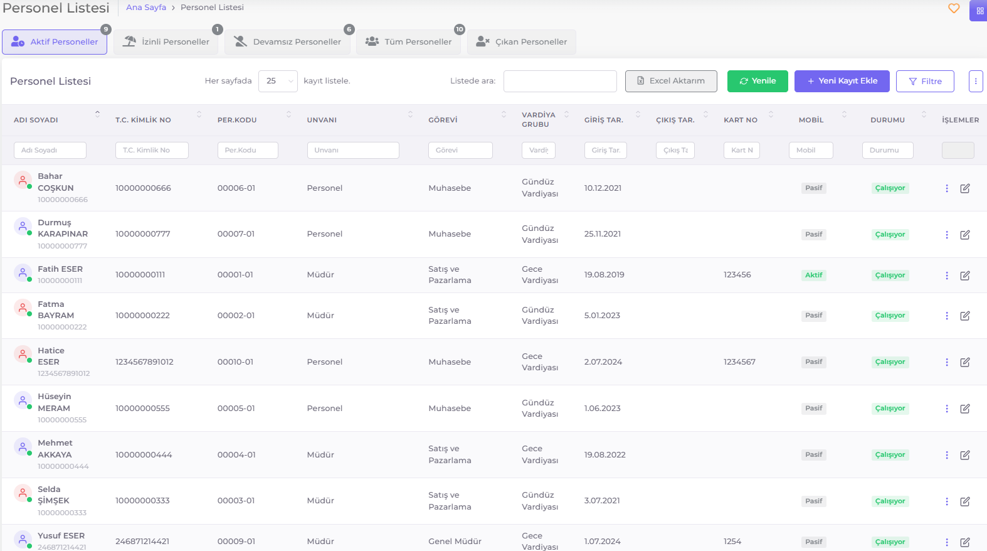This screenshot has width=987, height=551.
Task: Click Bahar COŞKUN's Çalışıyor status badge
Action: (890, 188)
